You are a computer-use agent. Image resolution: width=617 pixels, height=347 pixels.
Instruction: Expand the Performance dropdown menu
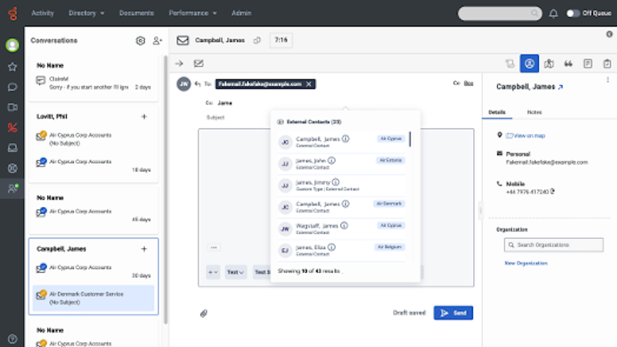point(193,13)
